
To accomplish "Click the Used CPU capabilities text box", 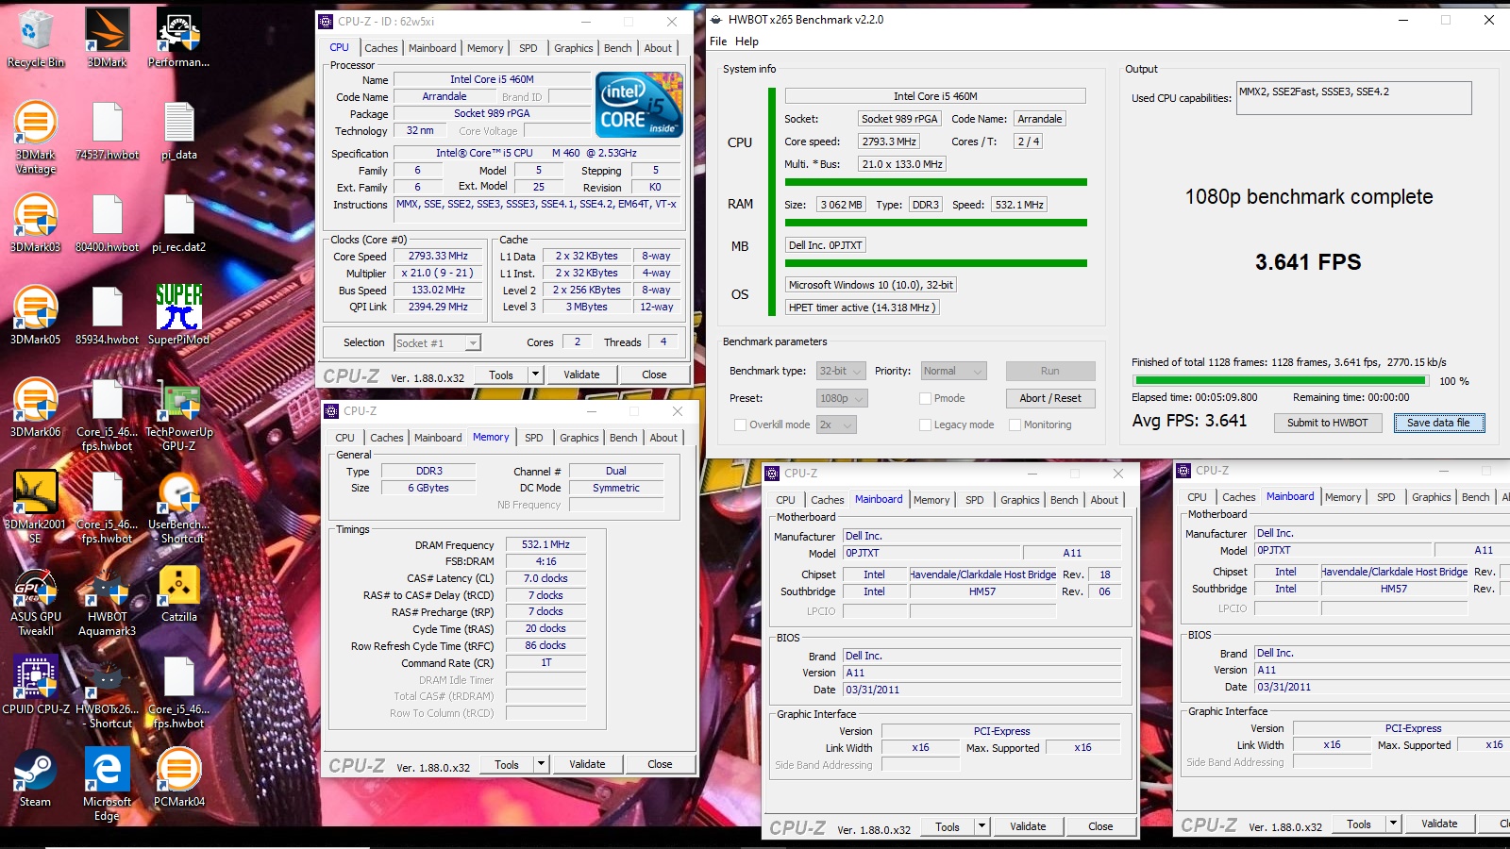I will tap(1353, 98).
